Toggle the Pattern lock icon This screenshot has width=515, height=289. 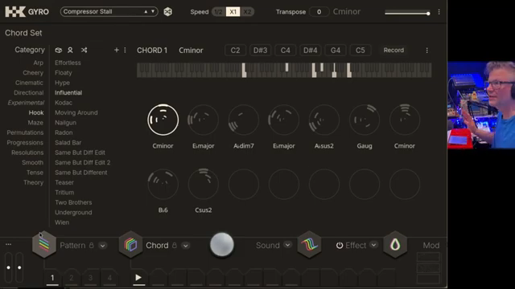click(x=91, y=245)
